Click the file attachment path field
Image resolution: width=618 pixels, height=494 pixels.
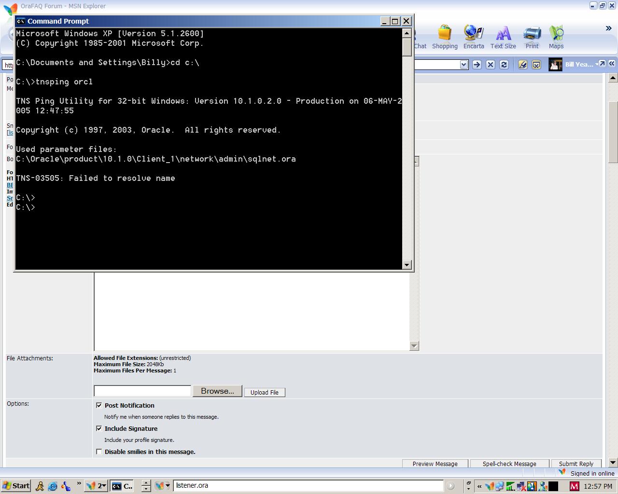pyautogui.click(x=142, y=391)
